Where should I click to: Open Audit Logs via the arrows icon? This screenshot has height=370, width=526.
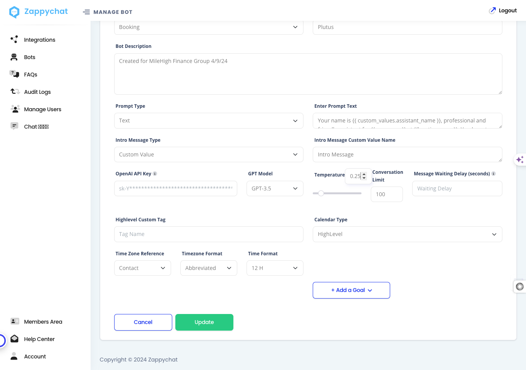point(15,92)
